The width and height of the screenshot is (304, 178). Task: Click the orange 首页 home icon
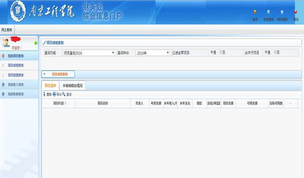(x=255, y=12)
